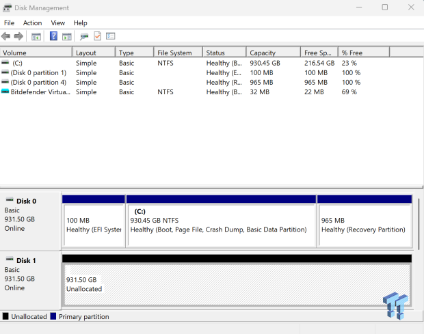Sort by the % Free column header
This screenshot has height=334, width=424.
[x=364, y=53]
